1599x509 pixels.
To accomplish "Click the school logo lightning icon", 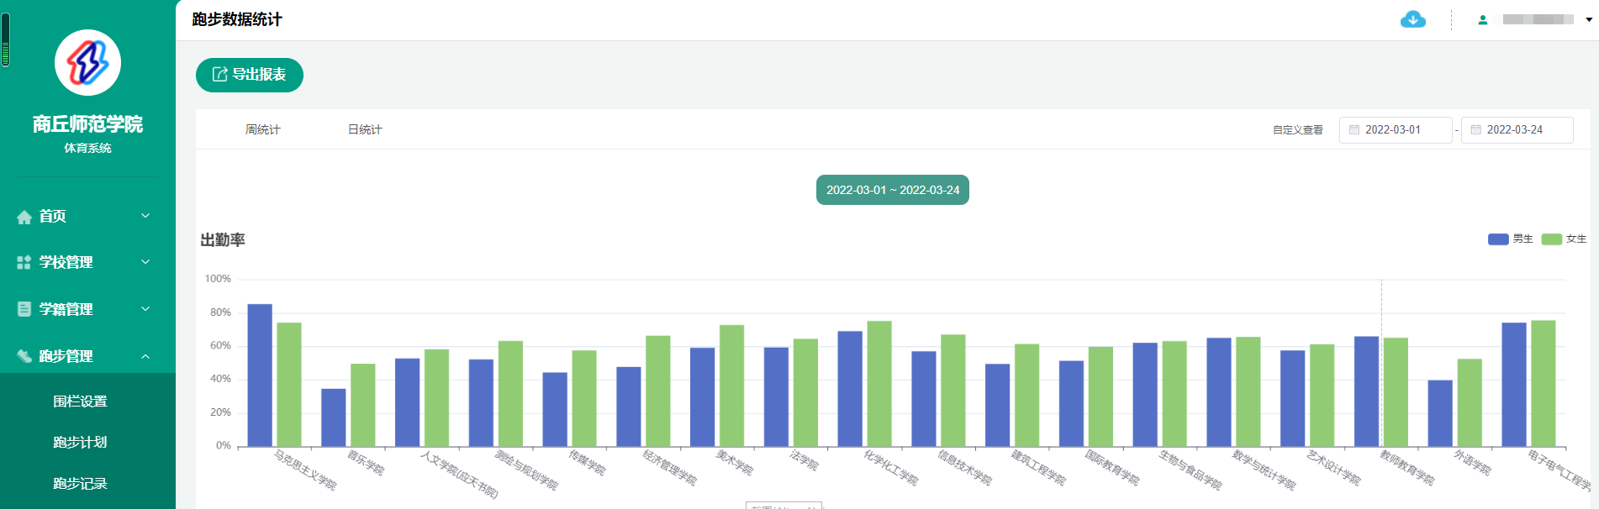I will click(x=87, y=63).
